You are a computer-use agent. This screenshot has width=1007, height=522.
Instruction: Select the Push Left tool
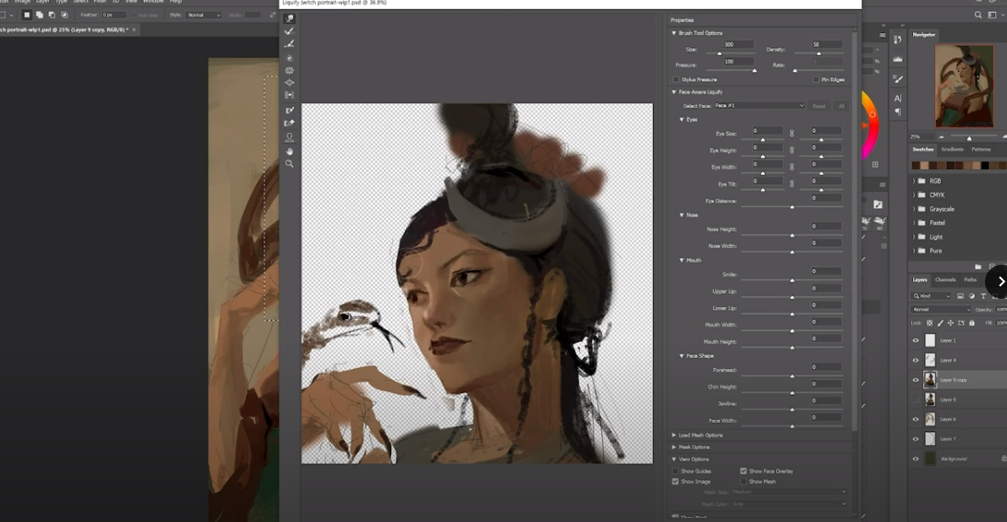[x=290, y=95]
